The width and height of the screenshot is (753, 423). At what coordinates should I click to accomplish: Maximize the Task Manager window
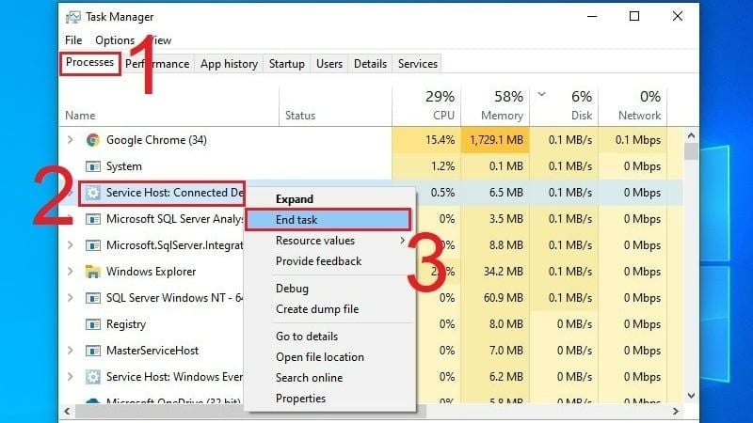[x=634, y=16]
